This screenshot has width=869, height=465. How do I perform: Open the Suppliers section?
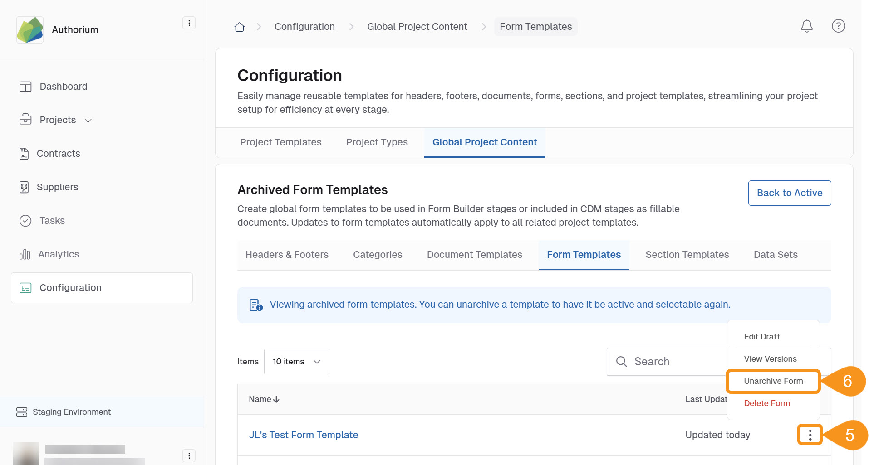click(57, 187)
